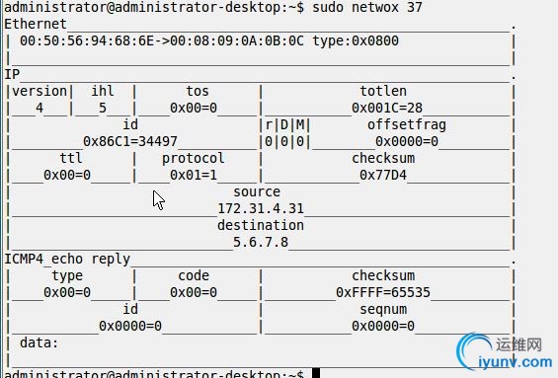This screenshot has height=378, width=558.
Task: Click the ICMP id value "0x0000=0"
Action: pos(130,326)
